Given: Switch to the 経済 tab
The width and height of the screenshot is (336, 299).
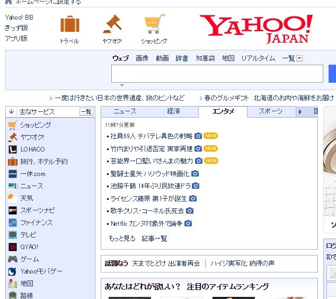Looking at the screenshot, I should point(174,111).
